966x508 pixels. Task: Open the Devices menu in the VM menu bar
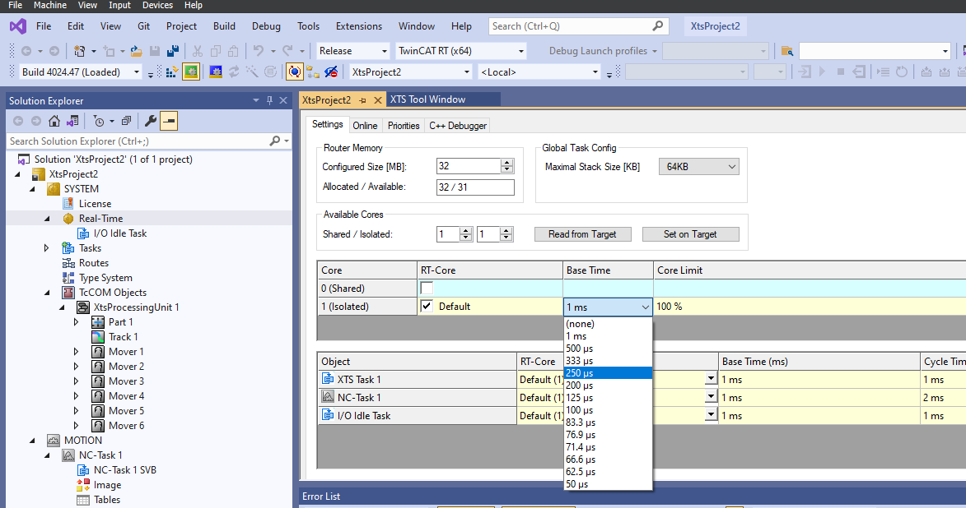tap(158, 5)
